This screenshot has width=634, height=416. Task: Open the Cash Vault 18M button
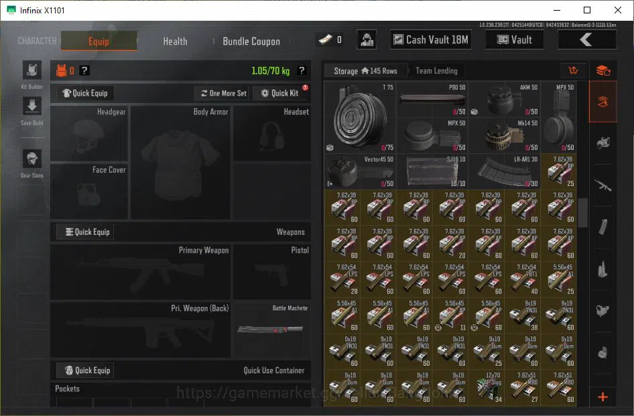click(431, 39)
